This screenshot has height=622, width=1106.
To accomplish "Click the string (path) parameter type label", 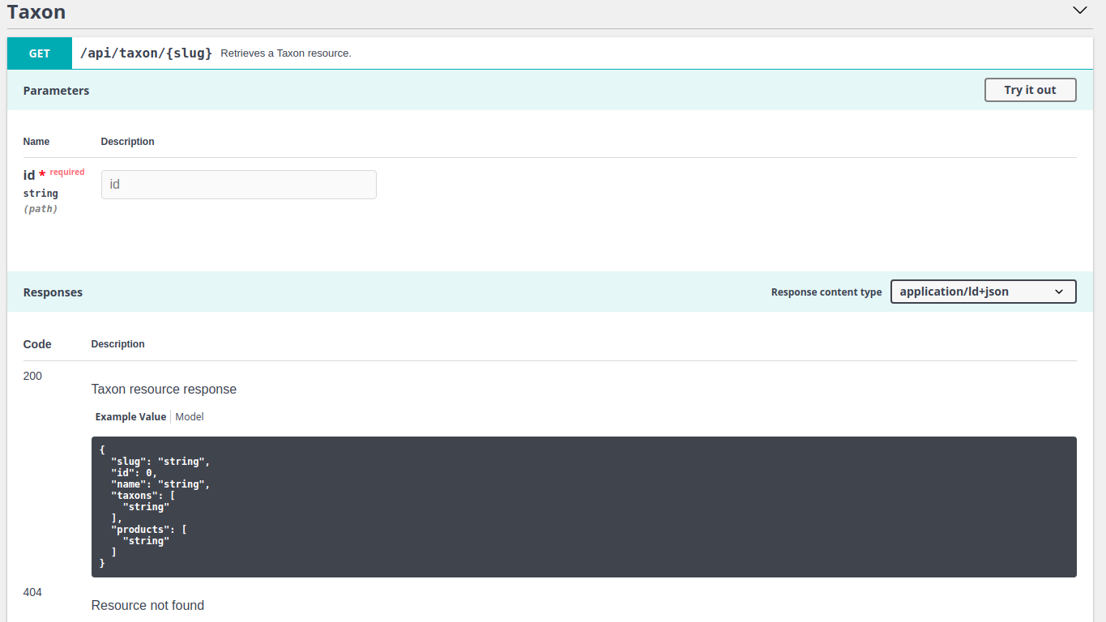I will click(x=41, y=193).
